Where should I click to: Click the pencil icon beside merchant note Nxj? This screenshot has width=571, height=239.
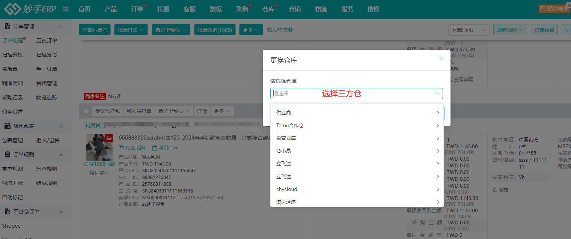pyautogui.click(x=119, y=97)
